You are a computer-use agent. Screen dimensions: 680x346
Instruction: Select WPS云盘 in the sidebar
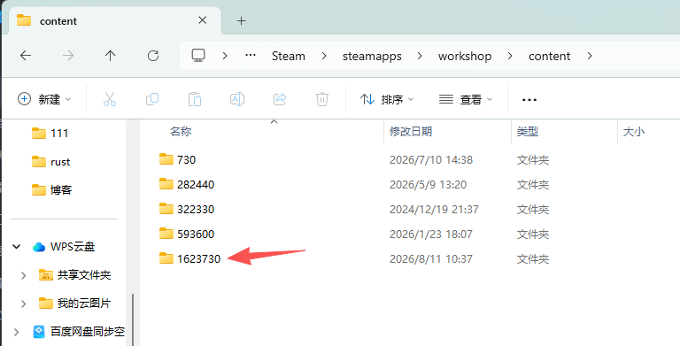click(x=64, y=247)
